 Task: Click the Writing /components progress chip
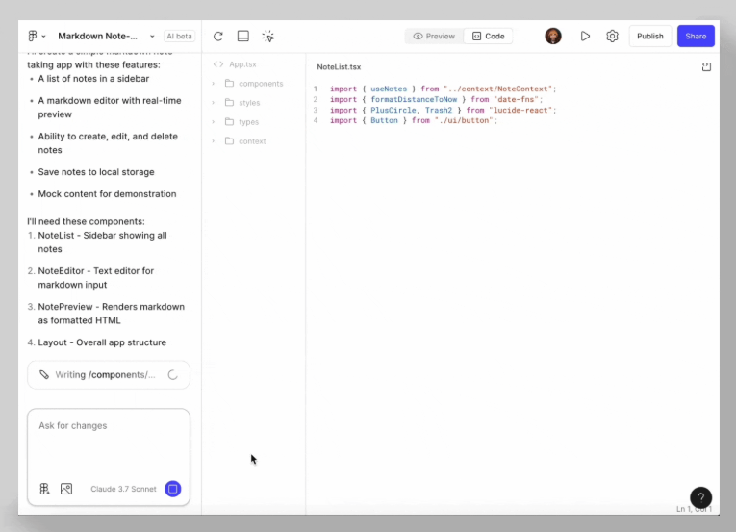tap(109, 374)
